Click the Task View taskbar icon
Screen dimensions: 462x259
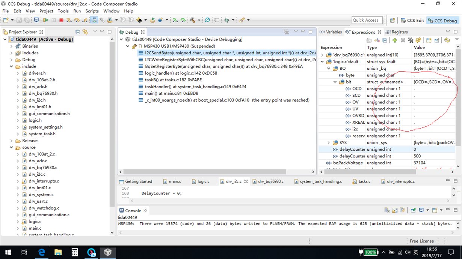coord(24,252)
